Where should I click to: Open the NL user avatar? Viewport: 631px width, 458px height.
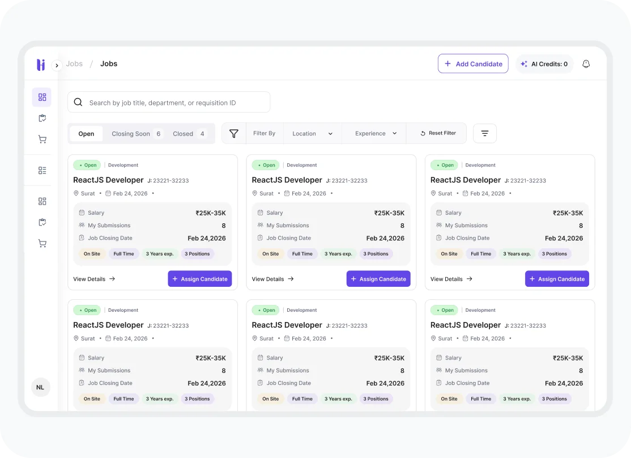40,388
